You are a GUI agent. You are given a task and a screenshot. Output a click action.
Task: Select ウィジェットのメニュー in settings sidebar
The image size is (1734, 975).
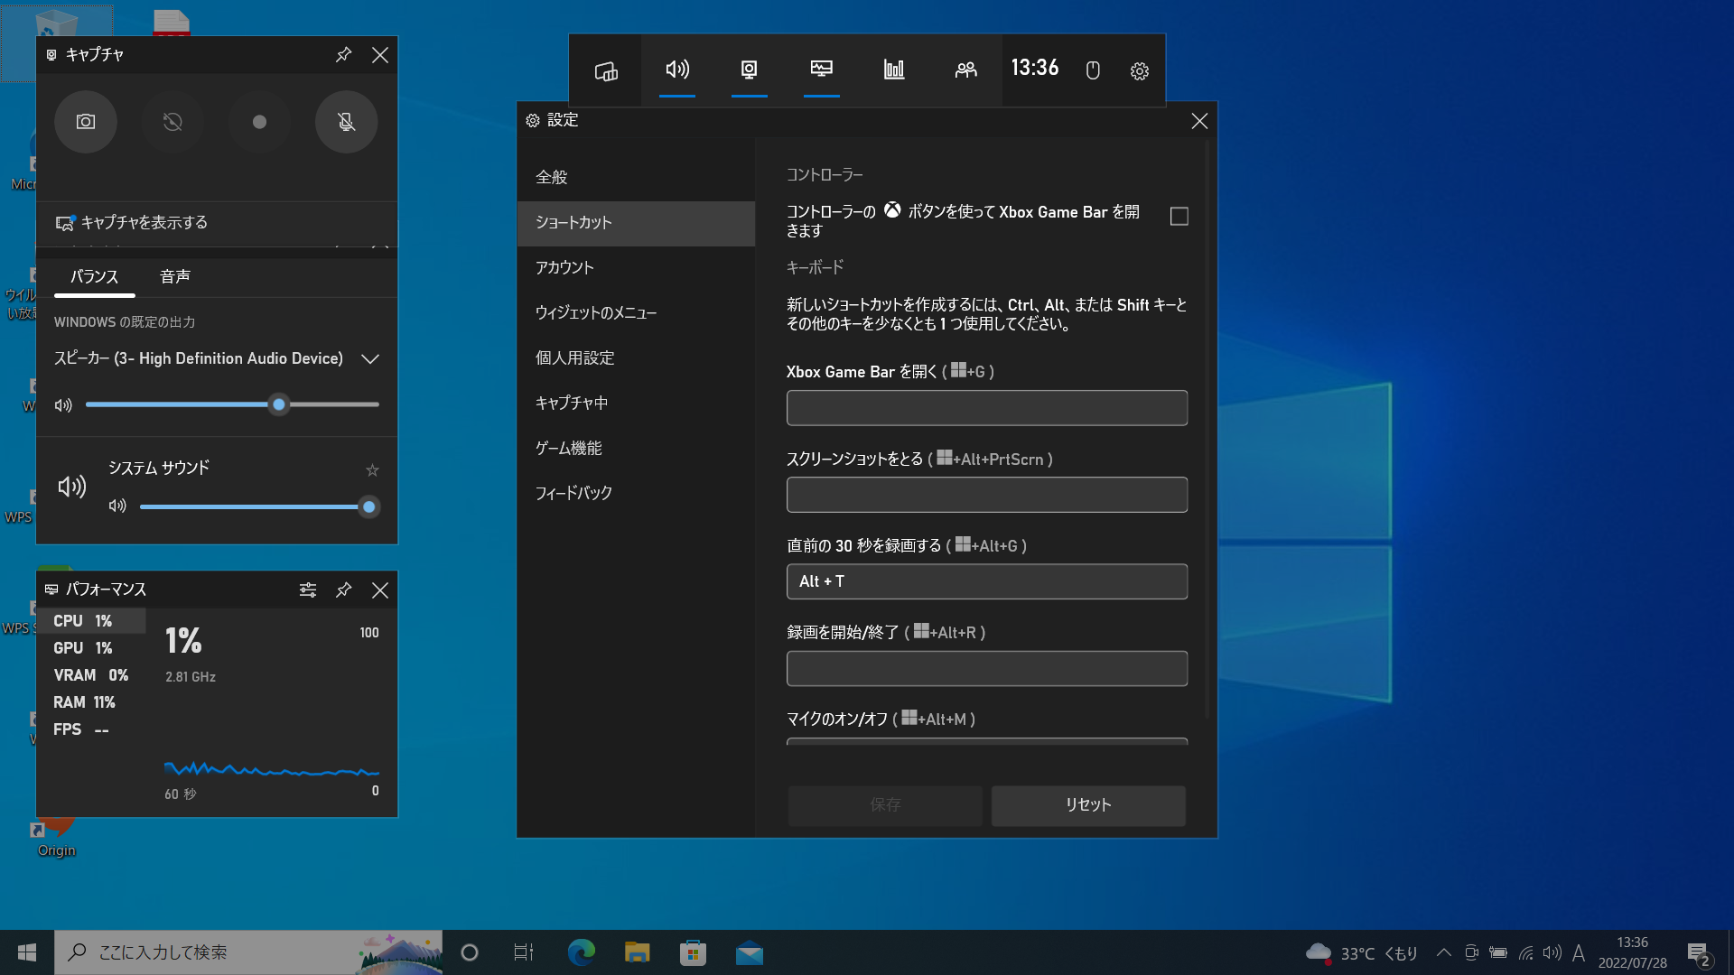pyautogui.click(x=636, y=313)
